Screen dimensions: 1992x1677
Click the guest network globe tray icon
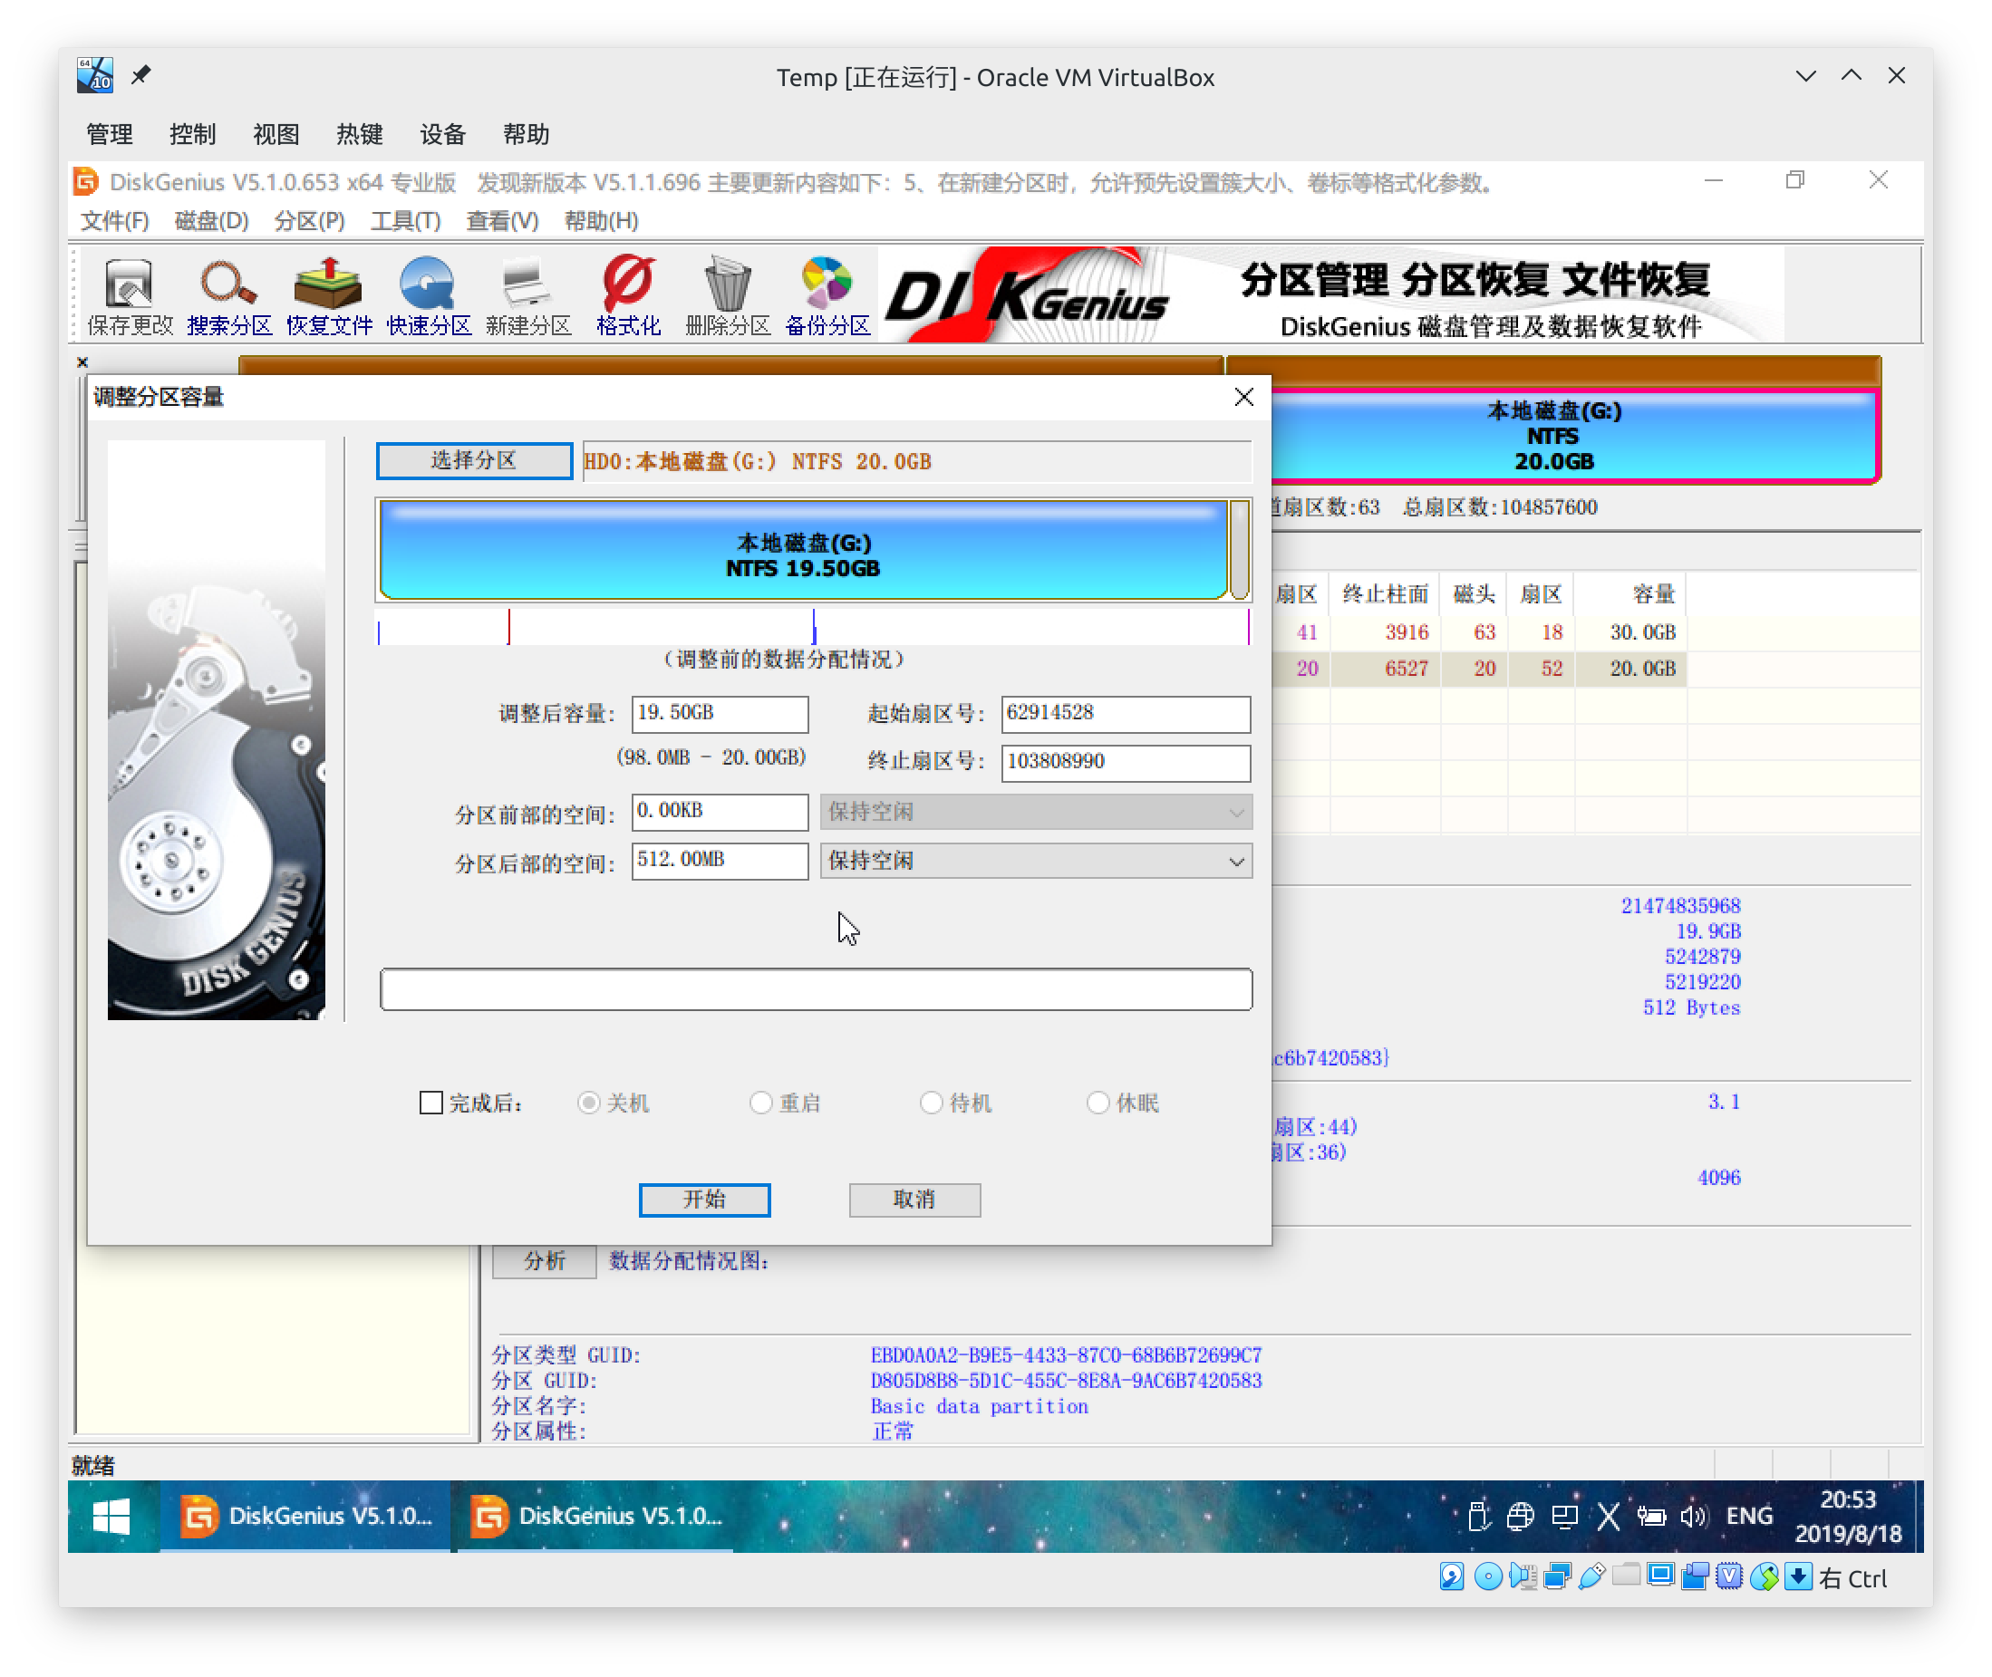coord(1521,1516)
